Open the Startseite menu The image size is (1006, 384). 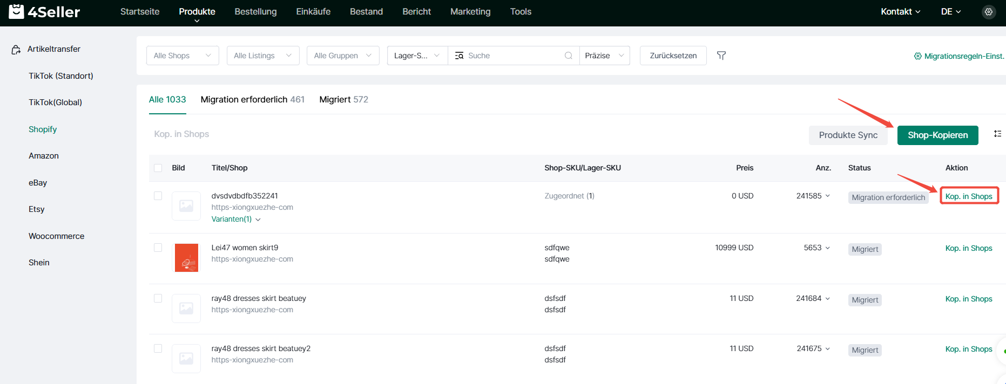(140, 11)
